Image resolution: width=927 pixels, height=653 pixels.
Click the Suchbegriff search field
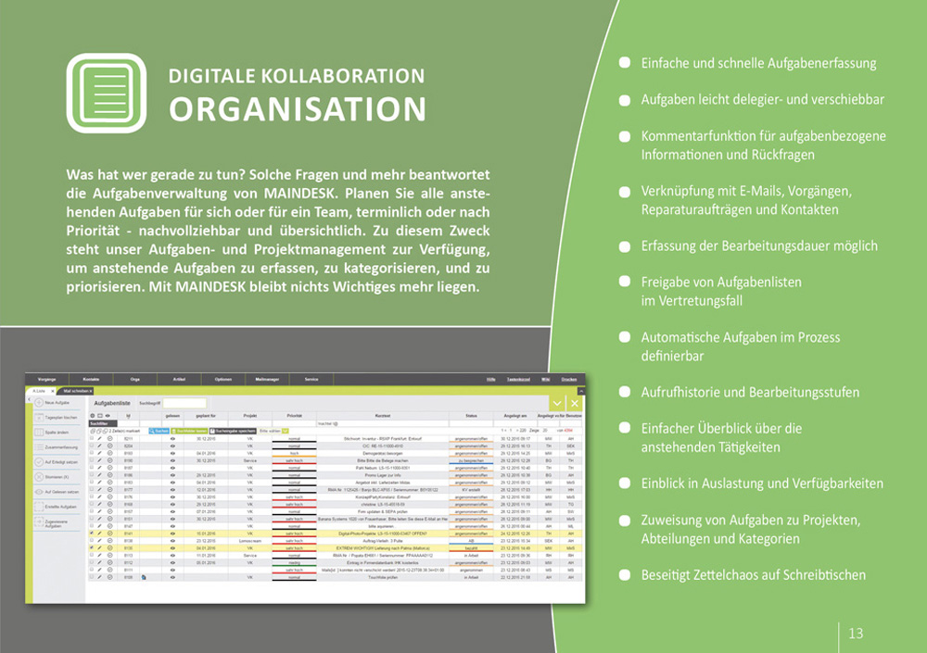click(x=184, y=403)
